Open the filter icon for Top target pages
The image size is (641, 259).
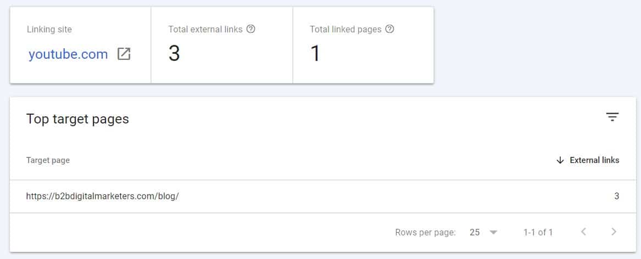(x=612, y=117)
